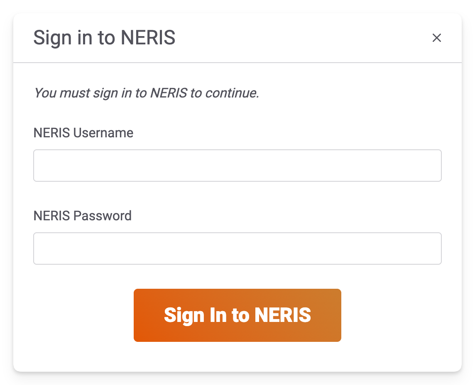Click the "Sign in to NERIS" heading
Image resolution: width=475 pixels, height=385 pixels.
click(x=104, y=38)
